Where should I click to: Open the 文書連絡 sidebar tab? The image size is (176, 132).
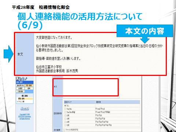tap(20, 91)
